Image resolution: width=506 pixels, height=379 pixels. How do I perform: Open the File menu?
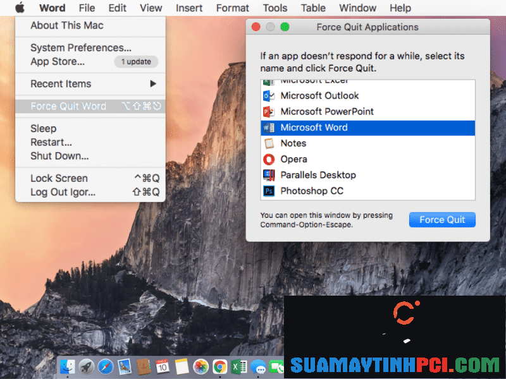(87, 8)
